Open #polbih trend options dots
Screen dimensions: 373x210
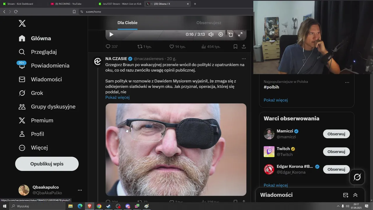tap(347, 82)
